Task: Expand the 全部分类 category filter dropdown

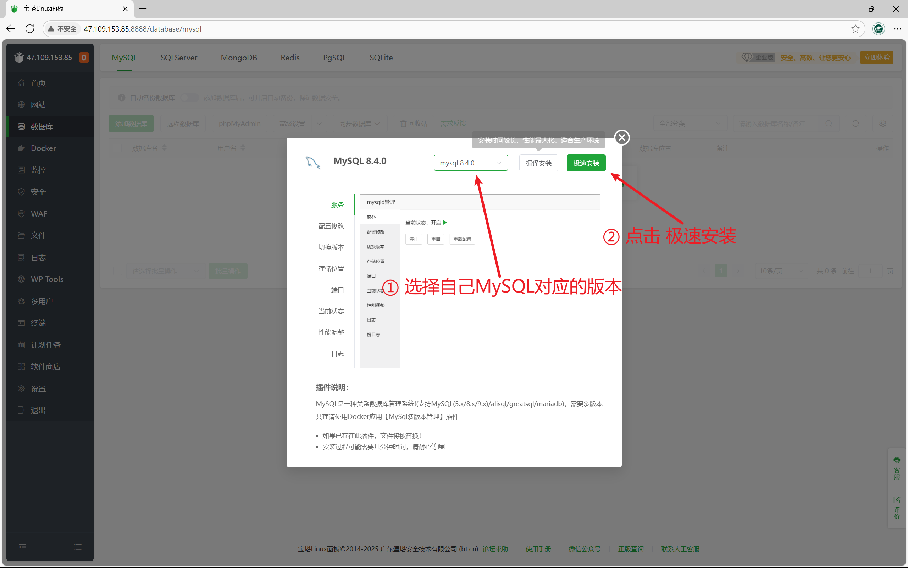Action: 690,123
